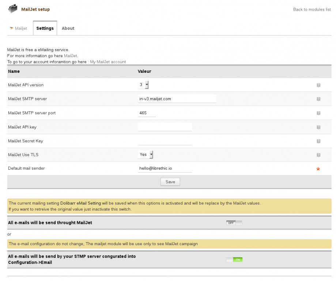The image size is (336, 281).
Task: Open My MailJet account link
Action: [x=108, y=62]
